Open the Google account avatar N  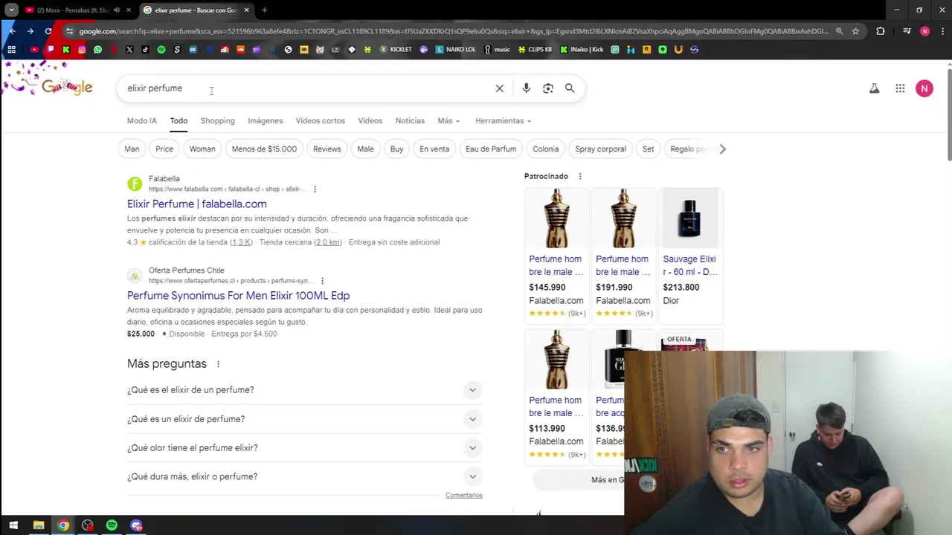tap(924, 88)
